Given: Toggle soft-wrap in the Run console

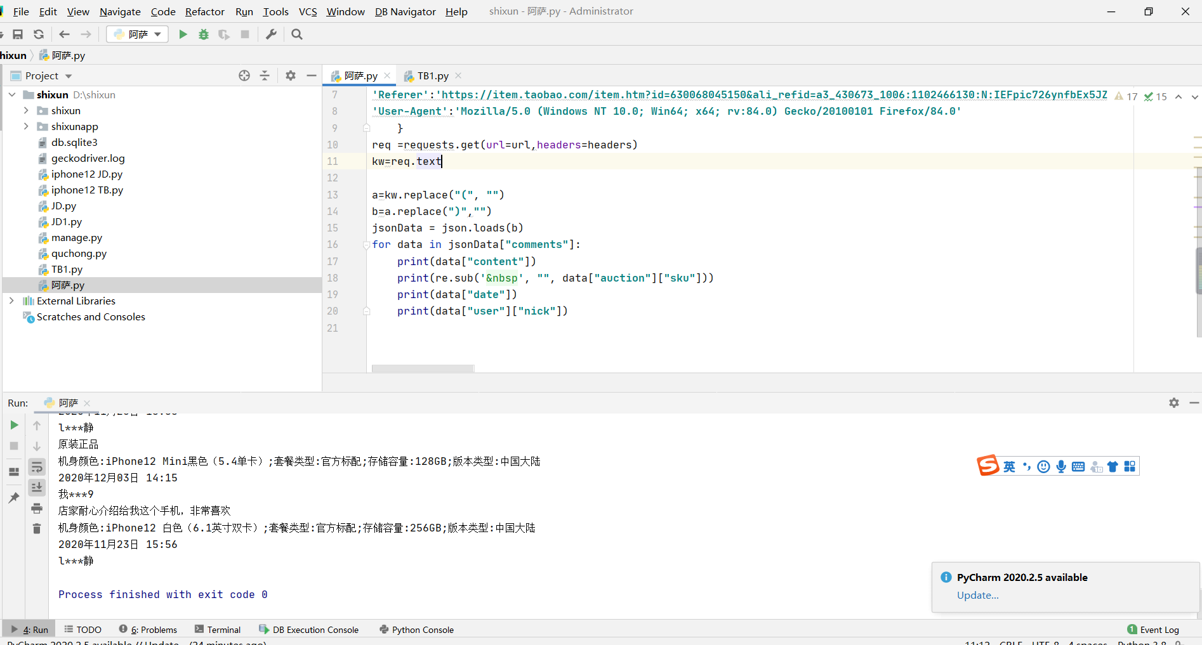Looking at the screenshot, I should [x=37, y=467].
